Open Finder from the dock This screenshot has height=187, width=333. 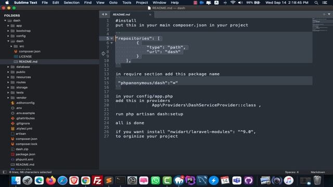(x=16, y=181)
